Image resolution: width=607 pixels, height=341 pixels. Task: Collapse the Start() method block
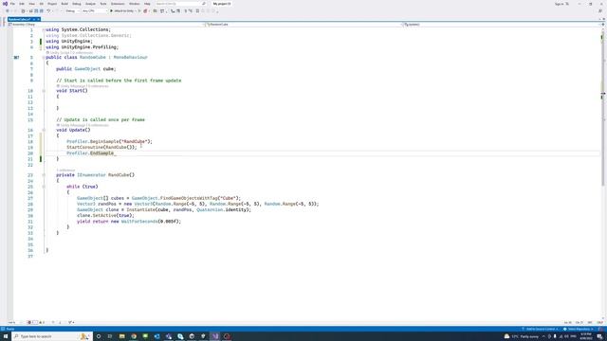click(44, 91)
